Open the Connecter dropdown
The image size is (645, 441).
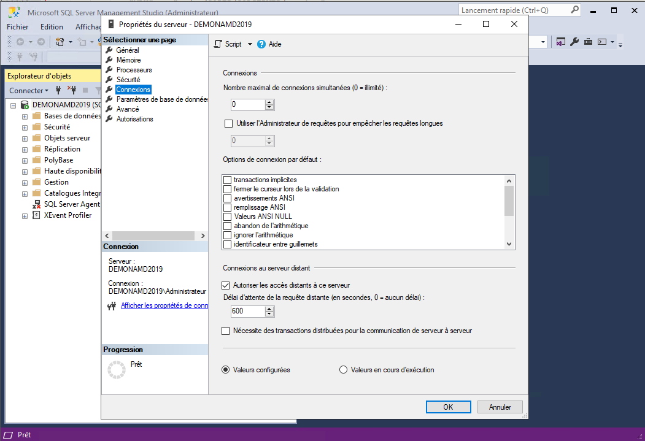29,90
